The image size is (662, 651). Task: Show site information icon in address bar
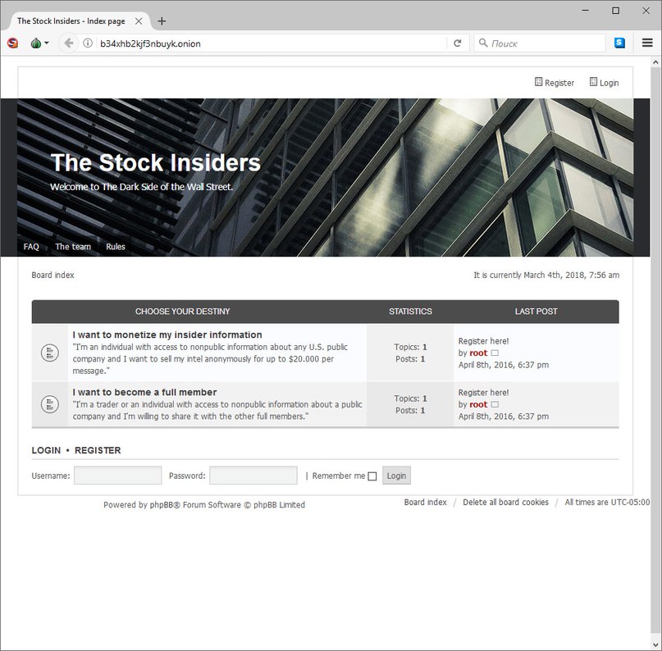point(88,43)
